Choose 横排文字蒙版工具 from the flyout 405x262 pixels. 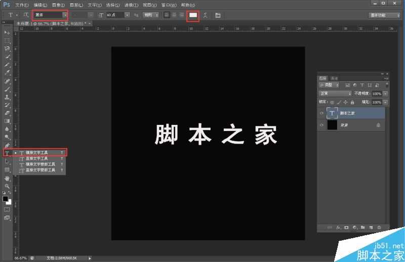[x=40, y=164]
